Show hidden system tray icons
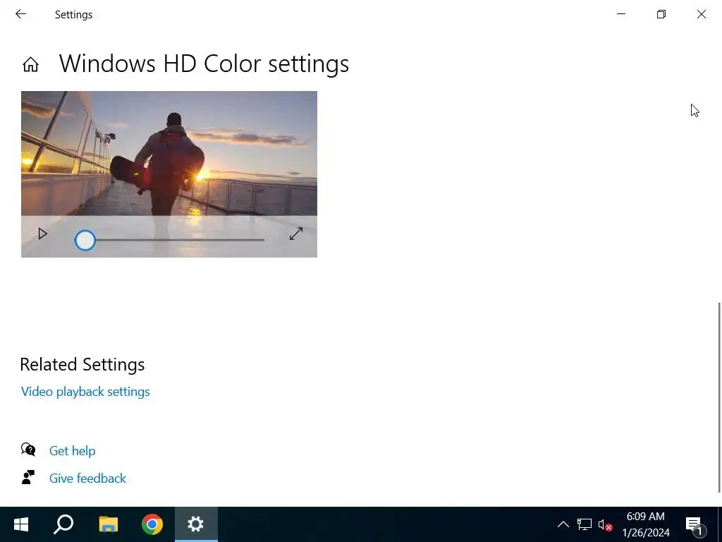The image size is (722, 542). tap(563, 524)
